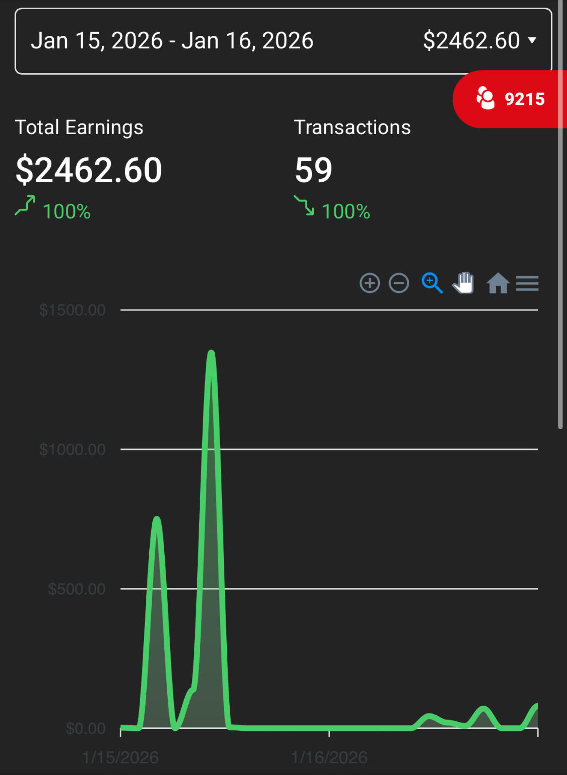Select the large $2462.60 Total Earnings value
This screenshot has height=775, width=567.
89,170
